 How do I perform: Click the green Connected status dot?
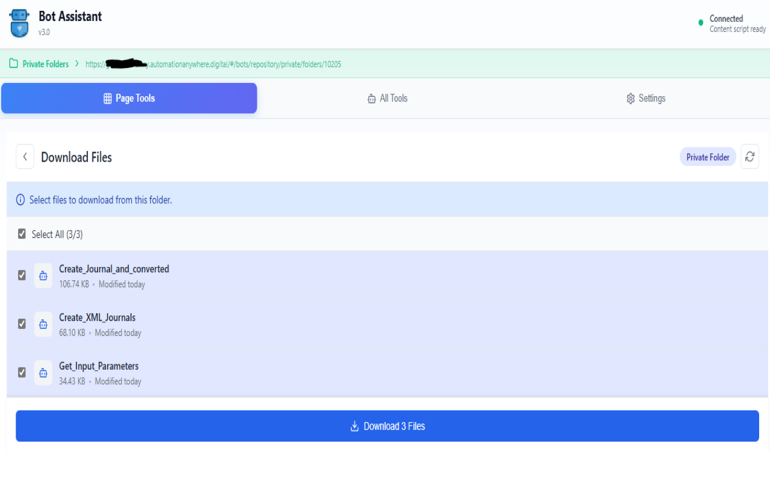701,23
